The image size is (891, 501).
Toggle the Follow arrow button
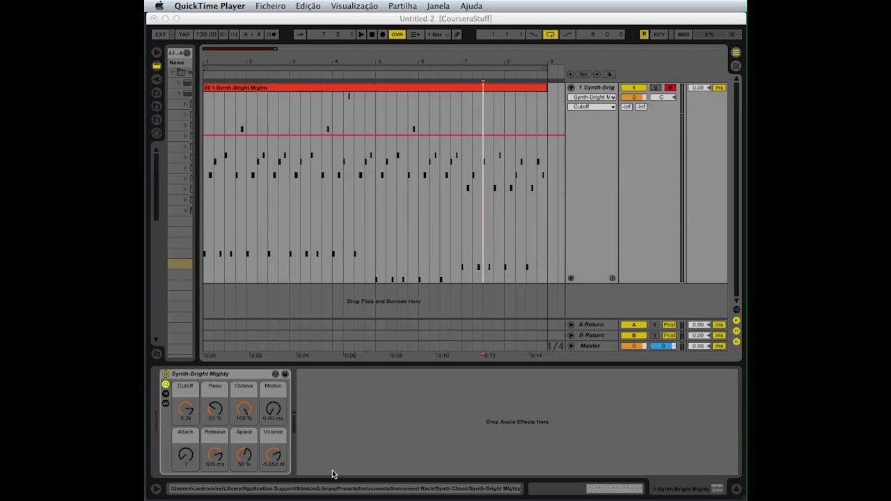(x=299, y=34)
